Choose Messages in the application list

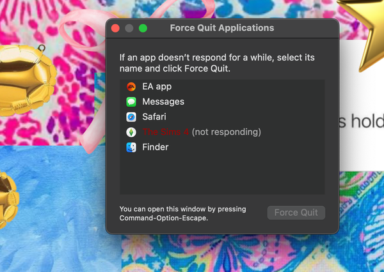tap(163, 102)
